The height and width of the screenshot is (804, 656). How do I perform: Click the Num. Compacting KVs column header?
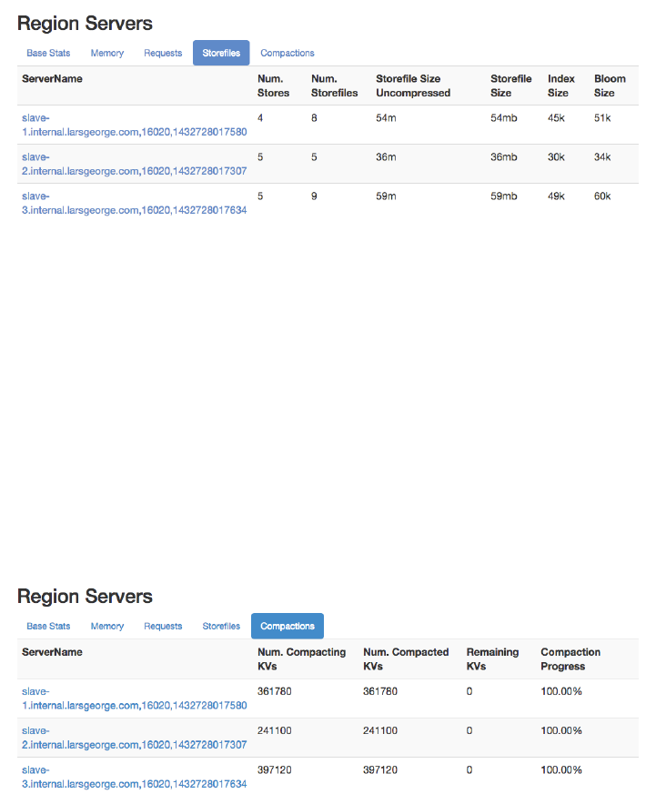(x=301, y=658)
